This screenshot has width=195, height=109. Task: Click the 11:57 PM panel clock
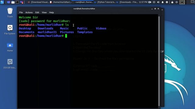(143, 2)
